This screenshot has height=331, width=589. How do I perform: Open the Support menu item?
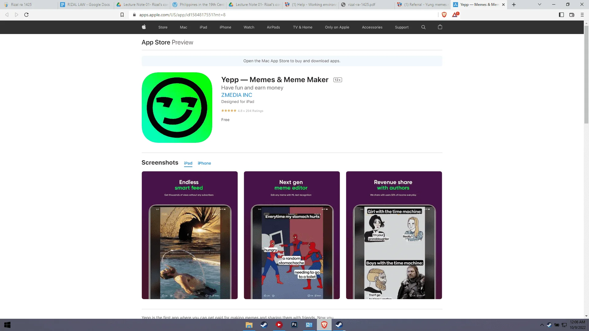click(x=402, y=27)
